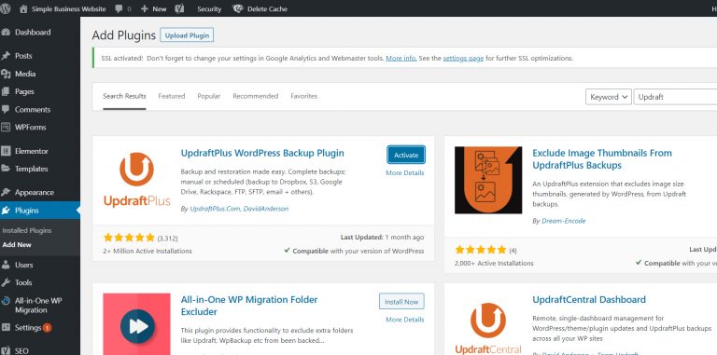This screenshot has width=717, height=355.
Task: Open the Keyword search type dropdown
Action: pyautogui.click(x=609, y=97)
